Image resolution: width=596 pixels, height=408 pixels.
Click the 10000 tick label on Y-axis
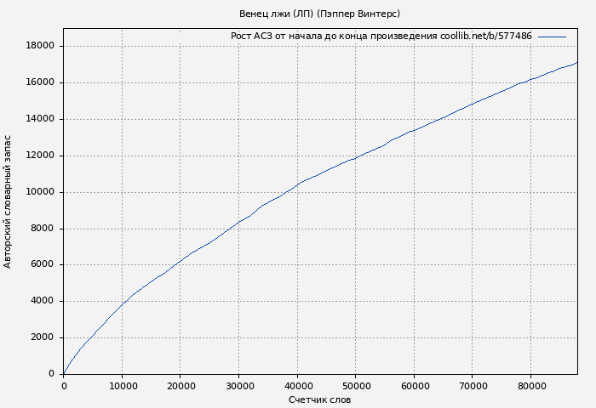point(41,192)
